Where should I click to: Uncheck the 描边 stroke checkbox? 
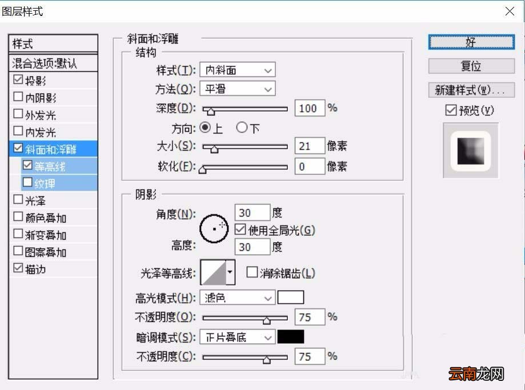tap(18, 268)
